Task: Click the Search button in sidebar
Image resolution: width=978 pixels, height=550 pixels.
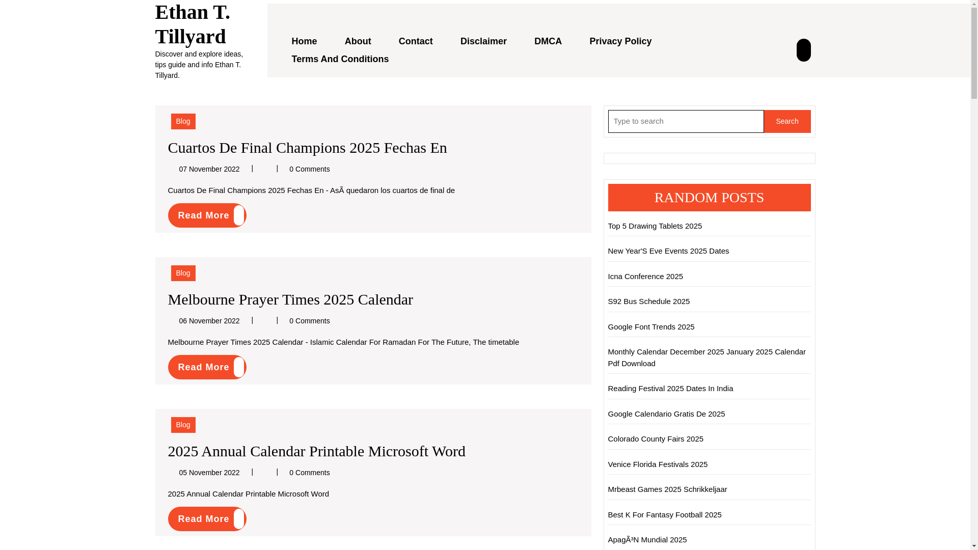Action: pyautogui.click(x=787, y=121)
